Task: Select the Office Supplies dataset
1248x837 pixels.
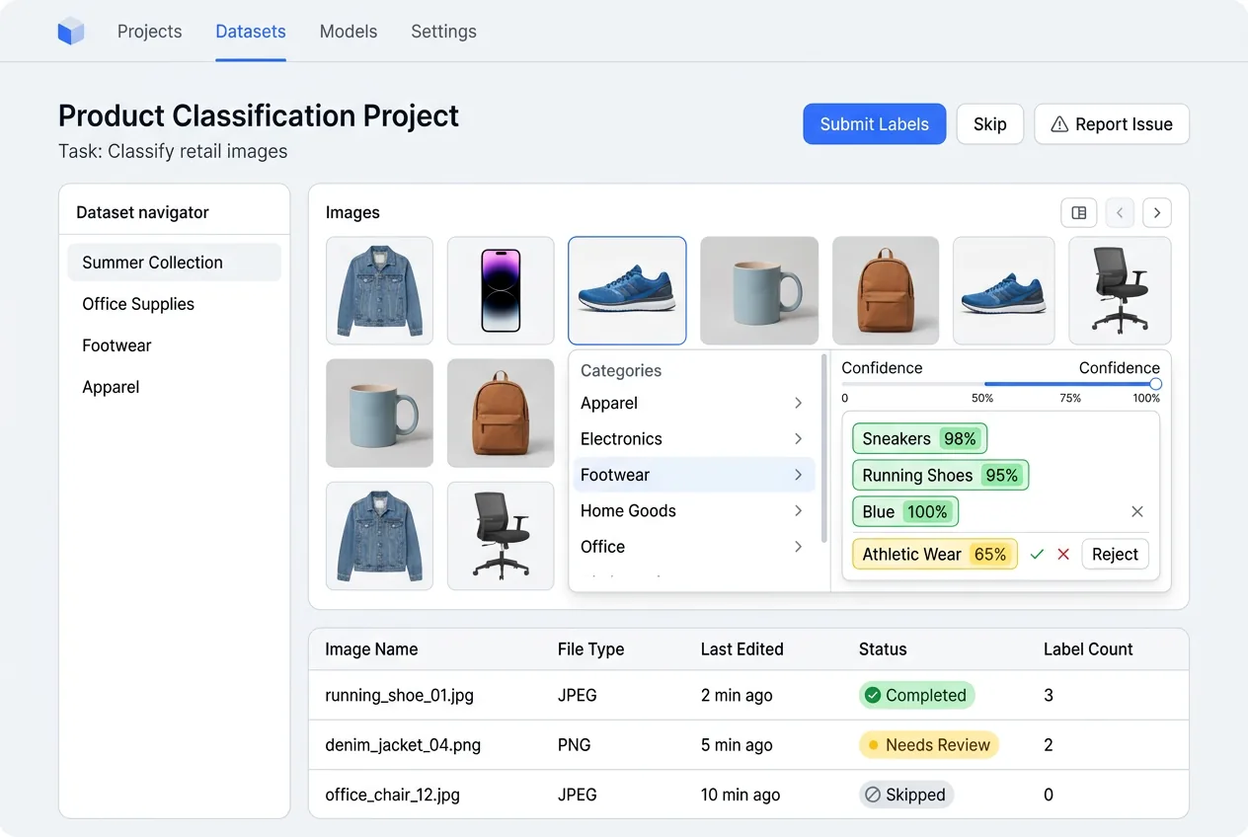Action: click(x=138, y=304)
